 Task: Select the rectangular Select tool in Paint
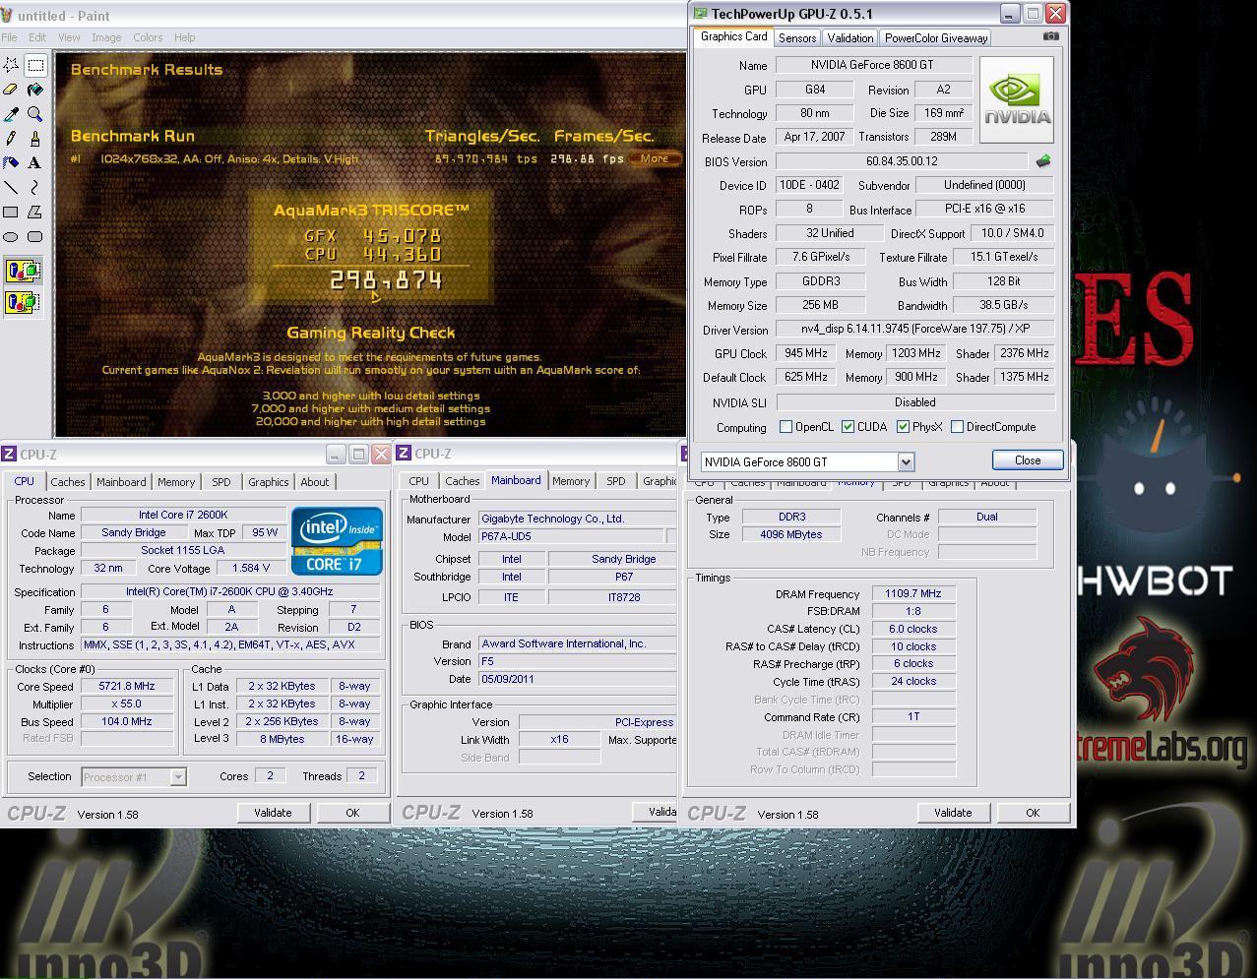coord(35,65)
